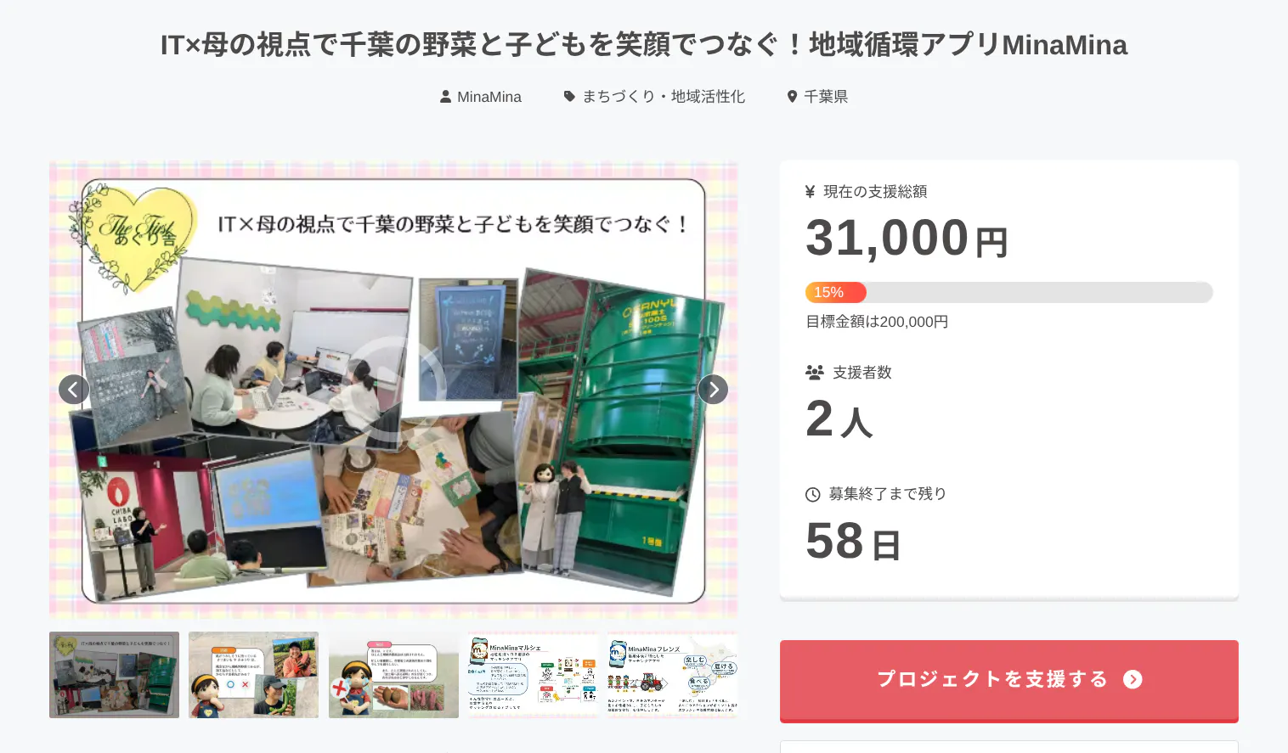
Task: Open the まちづくり・地域活性化 category link
Action: 664,97
